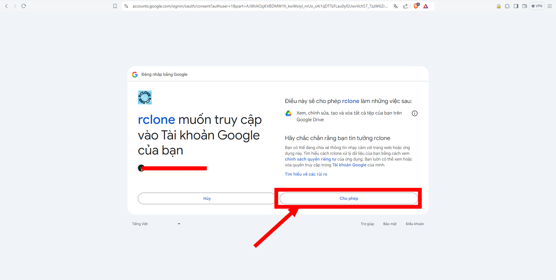Open Brave Shields lion icon

(416, 6)
